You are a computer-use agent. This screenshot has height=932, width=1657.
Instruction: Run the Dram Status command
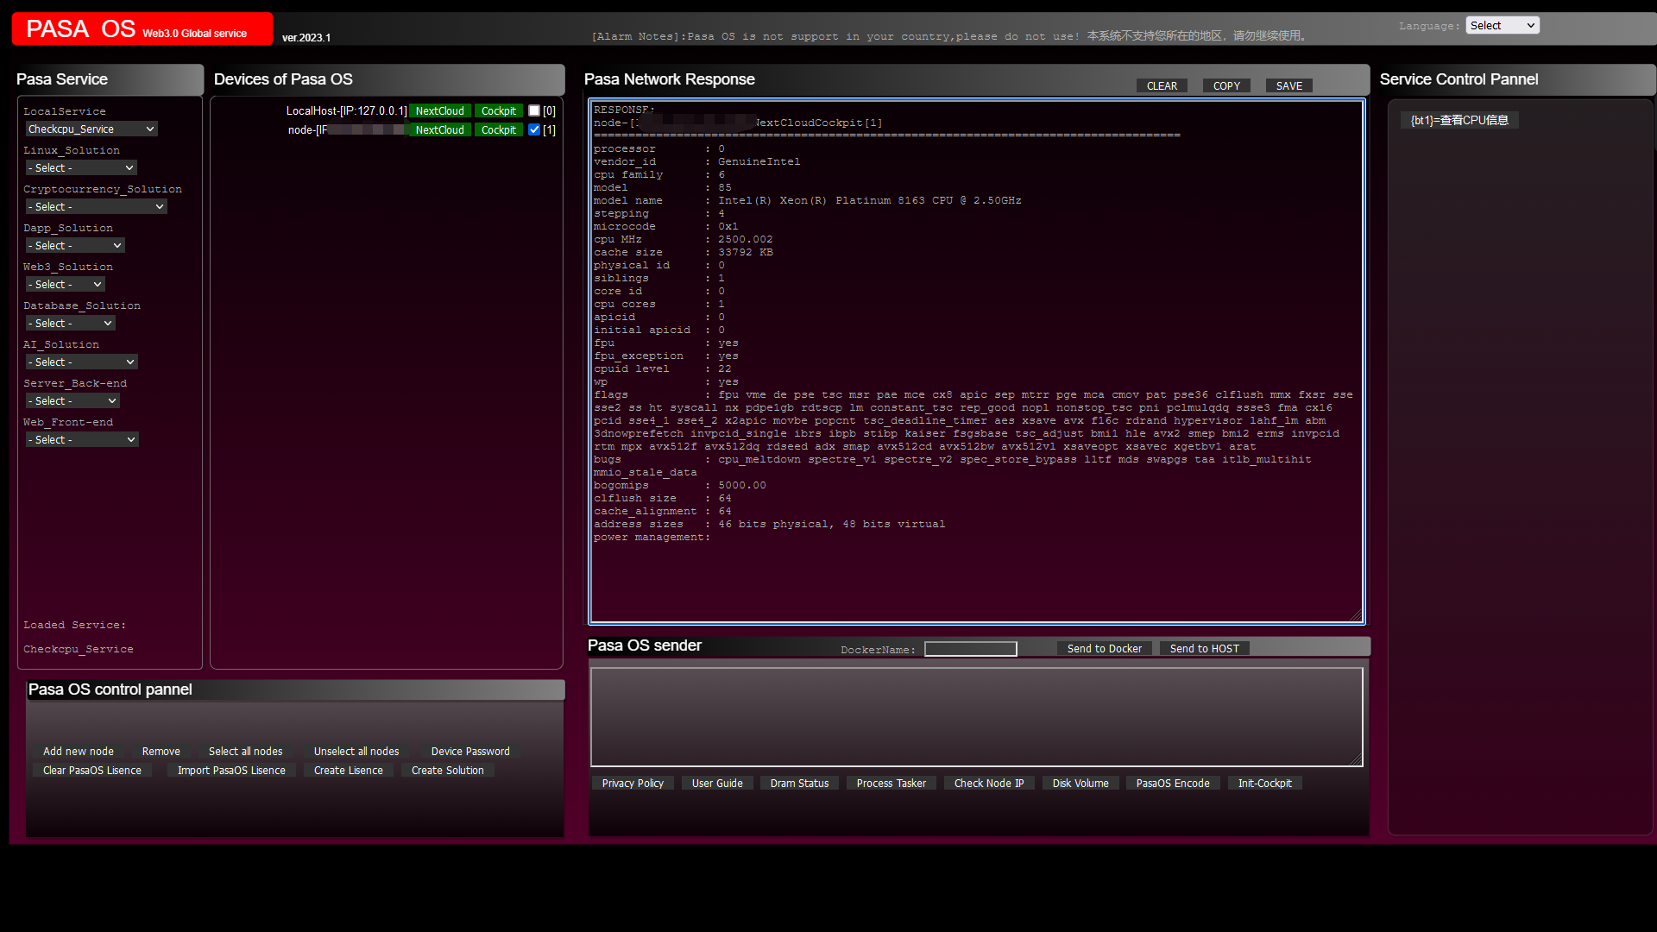click(x=799, y=783)
